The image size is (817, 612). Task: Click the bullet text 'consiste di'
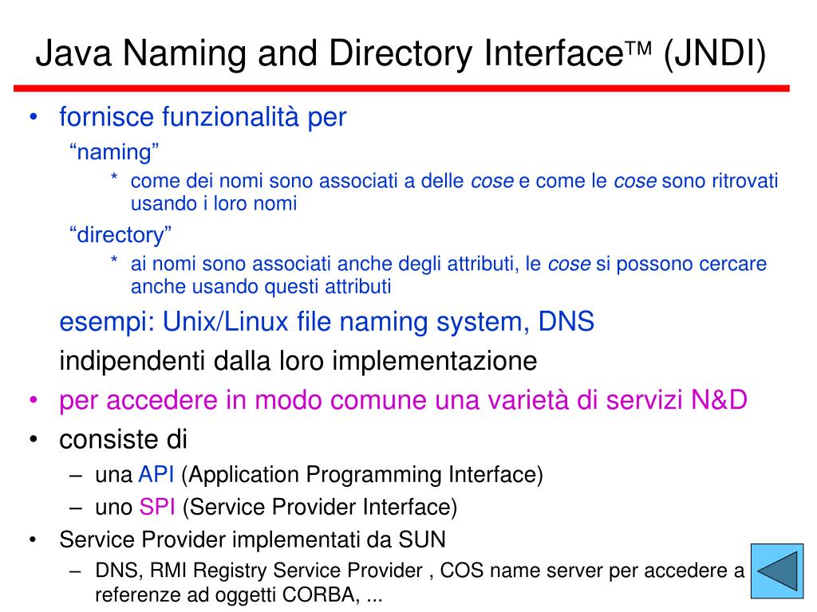click(123, 439)
